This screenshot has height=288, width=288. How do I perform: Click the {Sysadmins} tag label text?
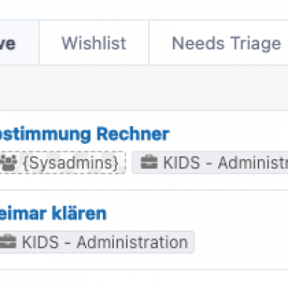[71, 163]
